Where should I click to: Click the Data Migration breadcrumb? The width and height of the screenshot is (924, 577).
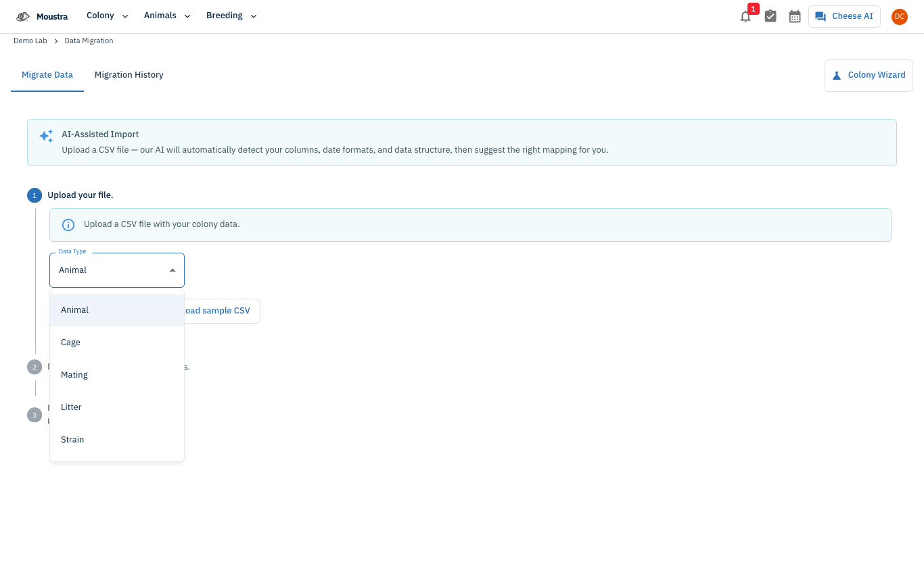tap(89, 41)
